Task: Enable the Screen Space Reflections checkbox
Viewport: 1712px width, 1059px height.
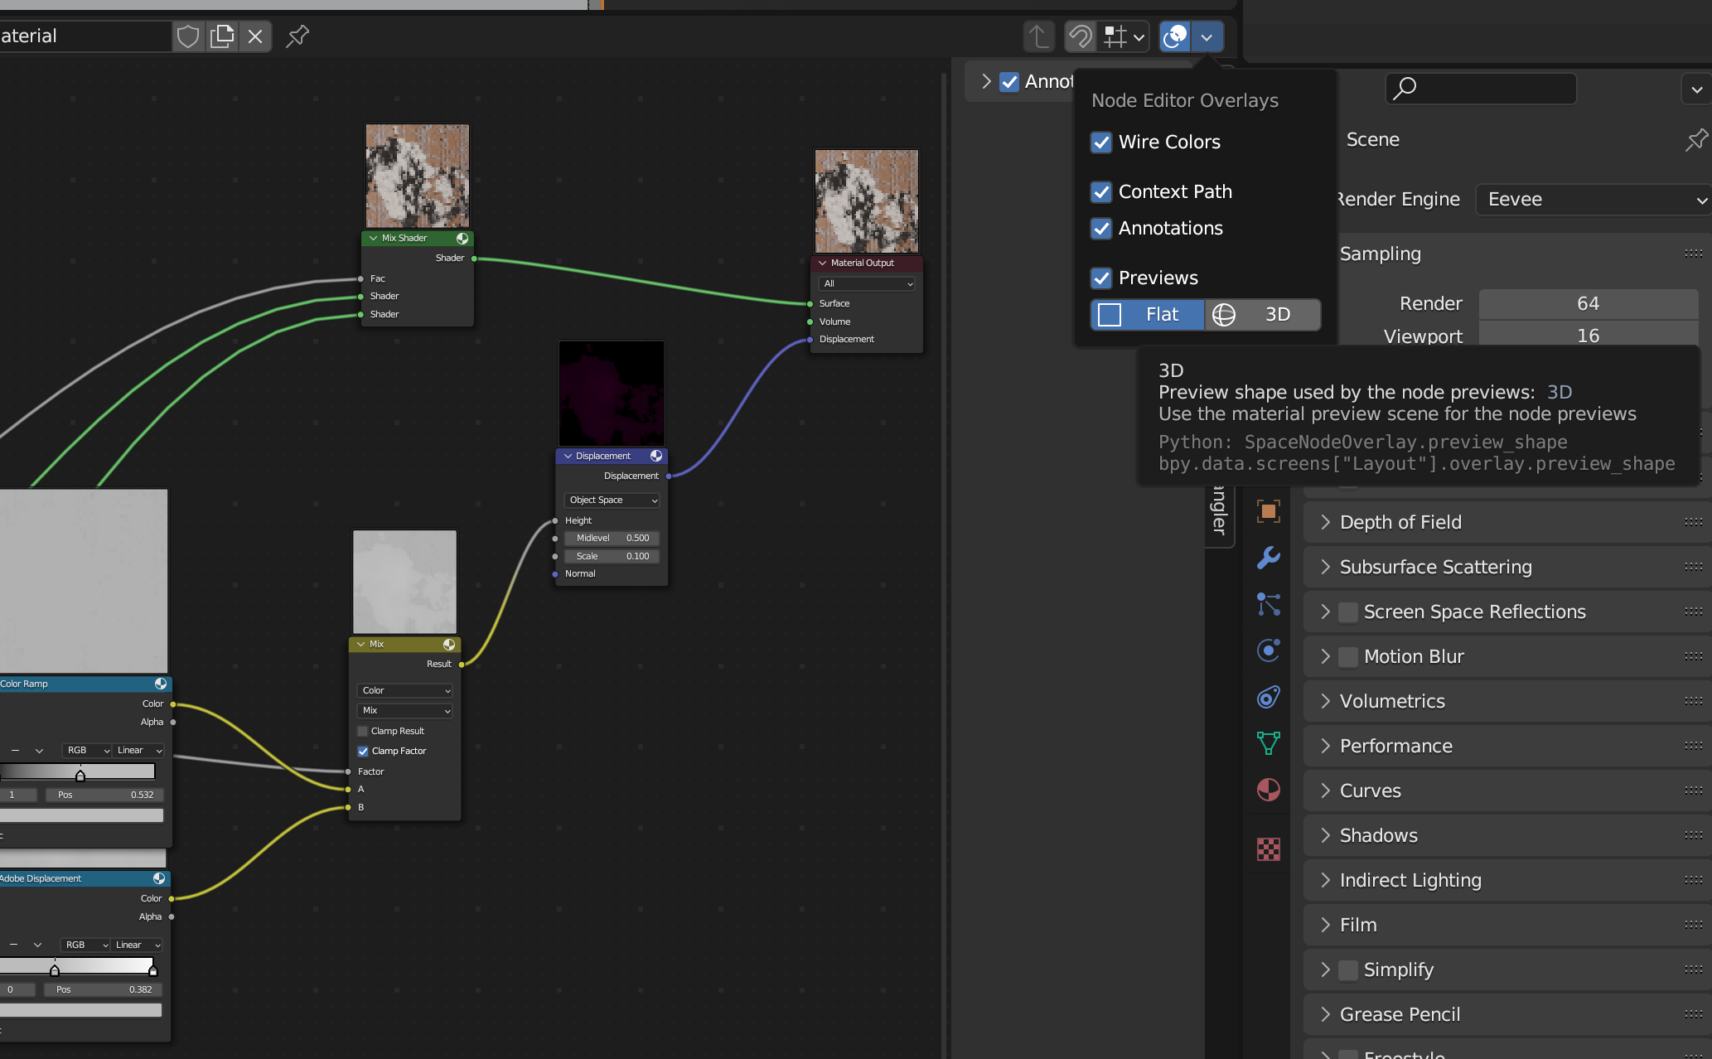Action: point(1348,612)
